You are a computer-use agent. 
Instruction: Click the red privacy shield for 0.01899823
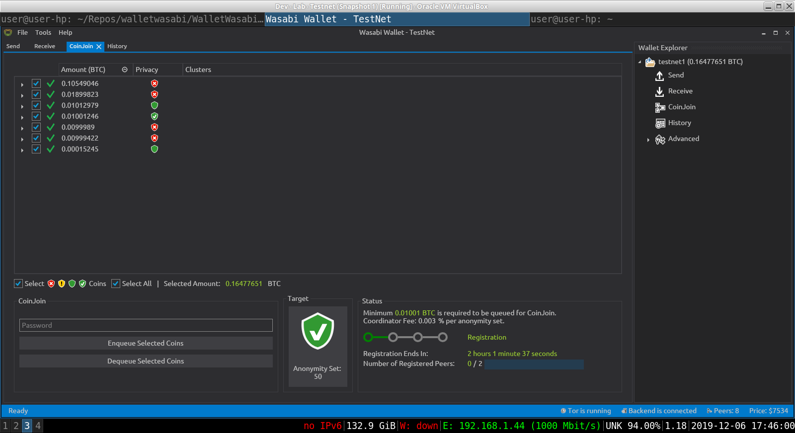155,94
